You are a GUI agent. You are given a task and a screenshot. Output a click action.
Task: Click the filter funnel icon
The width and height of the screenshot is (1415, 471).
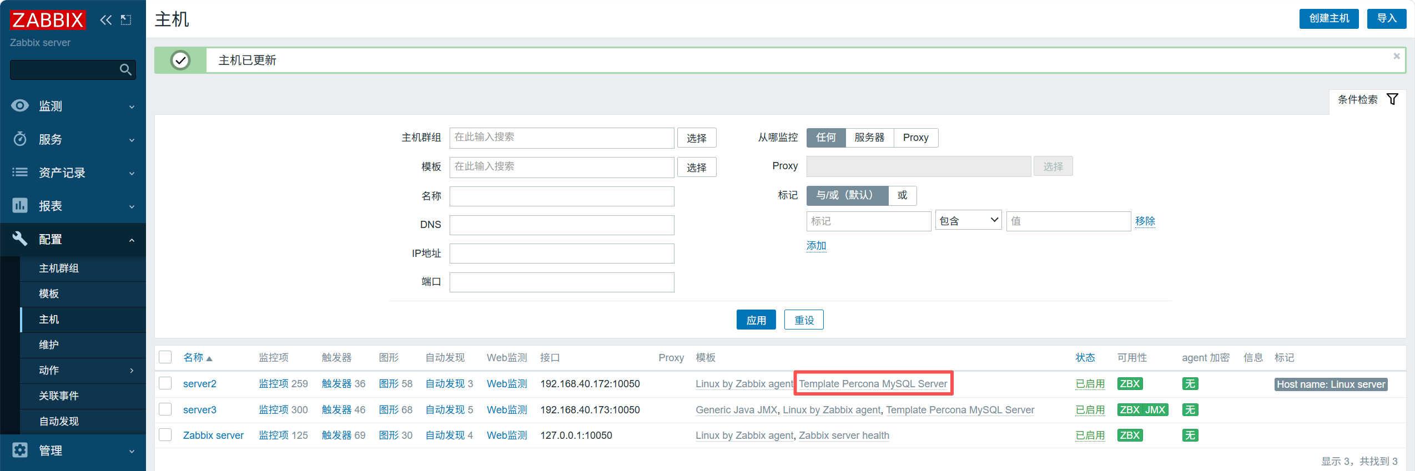(1392, 99)
